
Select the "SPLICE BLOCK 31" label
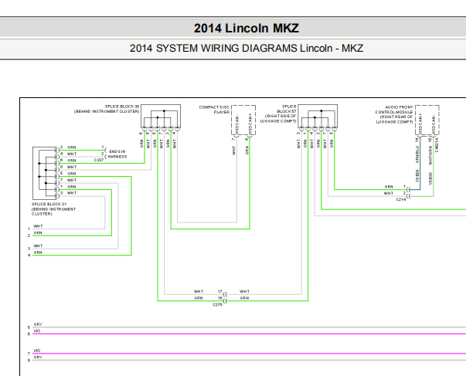pos(49,204)
